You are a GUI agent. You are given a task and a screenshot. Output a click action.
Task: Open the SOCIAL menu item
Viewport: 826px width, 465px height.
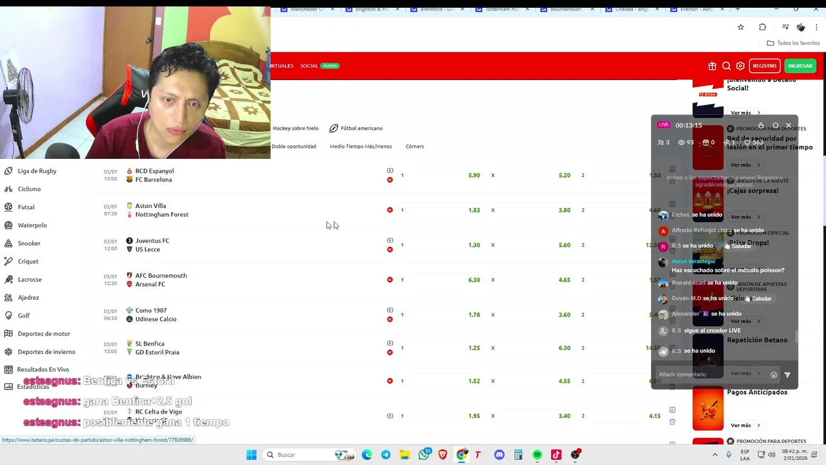(309, 66)
